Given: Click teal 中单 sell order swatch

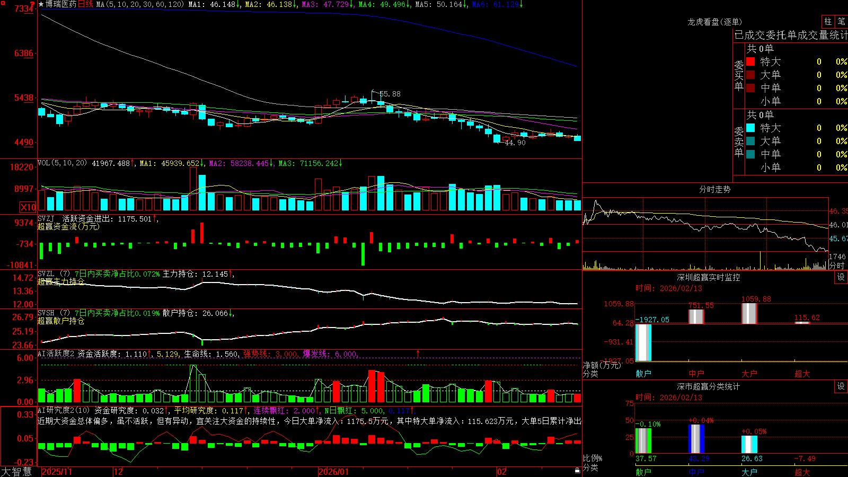Looking at the screenshot, I should (750, 154).
